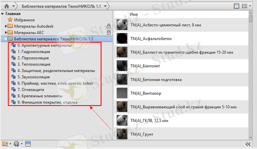The width and height of the screenshot is (257, 149).
Task: Select Избранное favorites item
Action: (24, 20)
